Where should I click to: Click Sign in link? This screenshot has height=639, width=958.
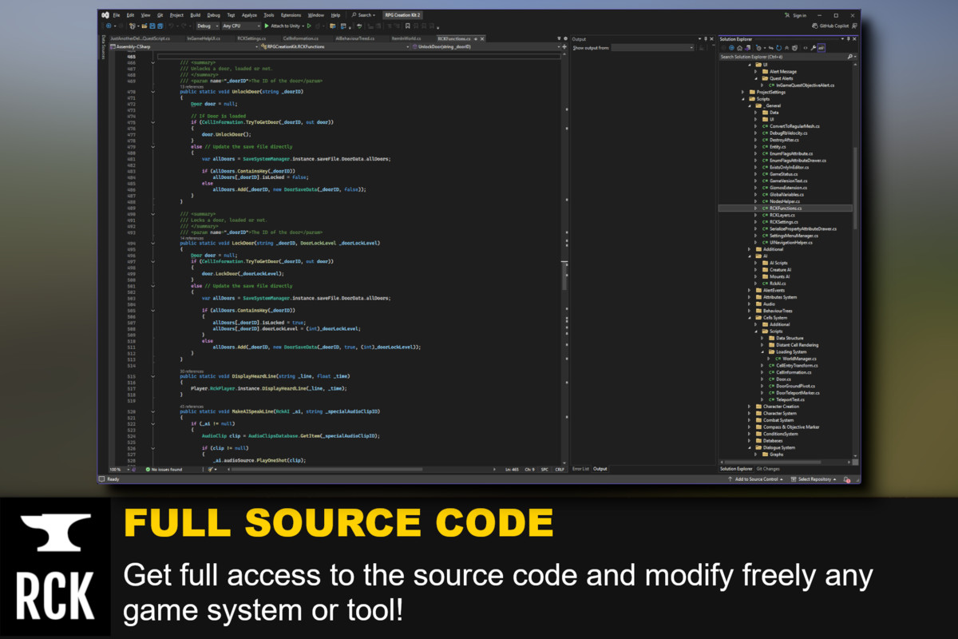click(x=796, y=15)
